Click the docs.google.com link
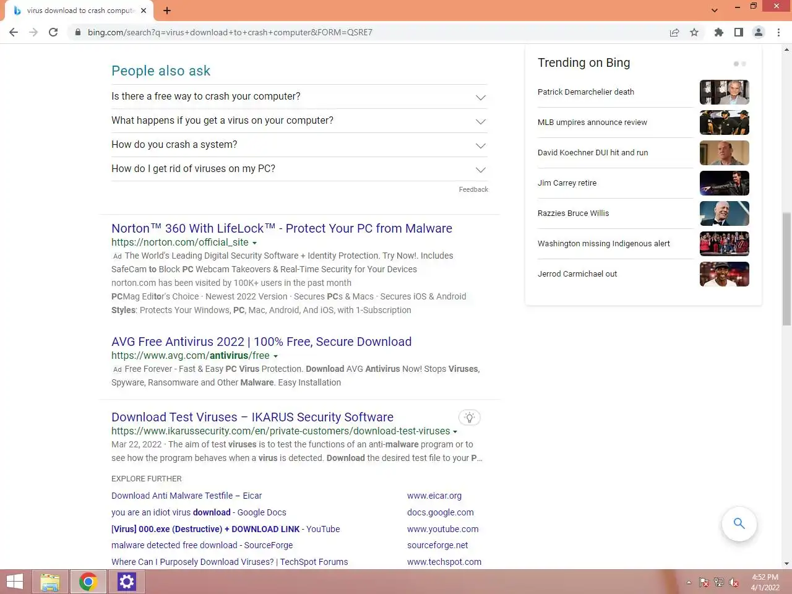The width and height of the screenshot is (792, 594). click(441, 512)
